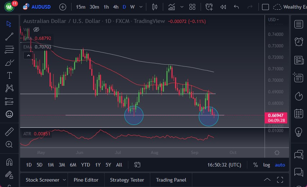The height and width of the screenshot is (187, 307).
Task: Open the chart settings gear
Action: (x=277, y=153)
